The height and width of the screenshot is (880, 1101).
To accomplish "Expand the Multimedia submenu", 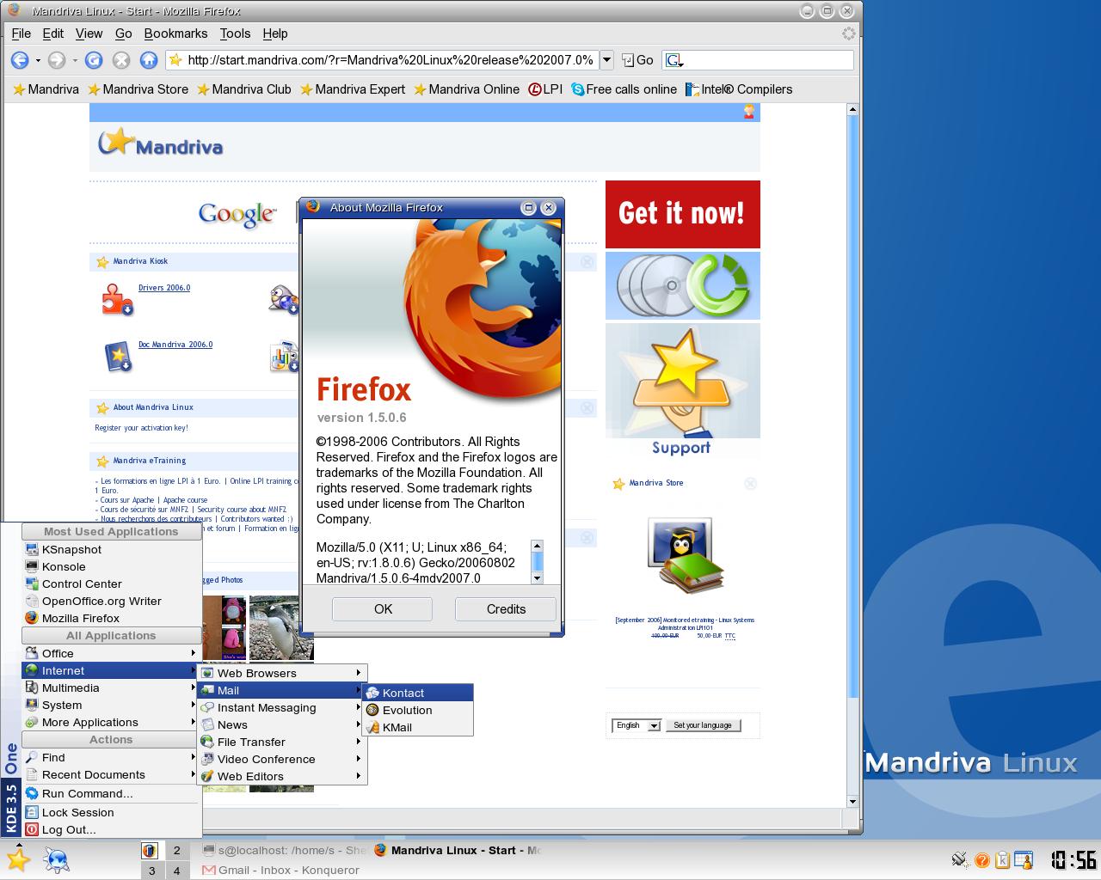I will pos(112,687).
